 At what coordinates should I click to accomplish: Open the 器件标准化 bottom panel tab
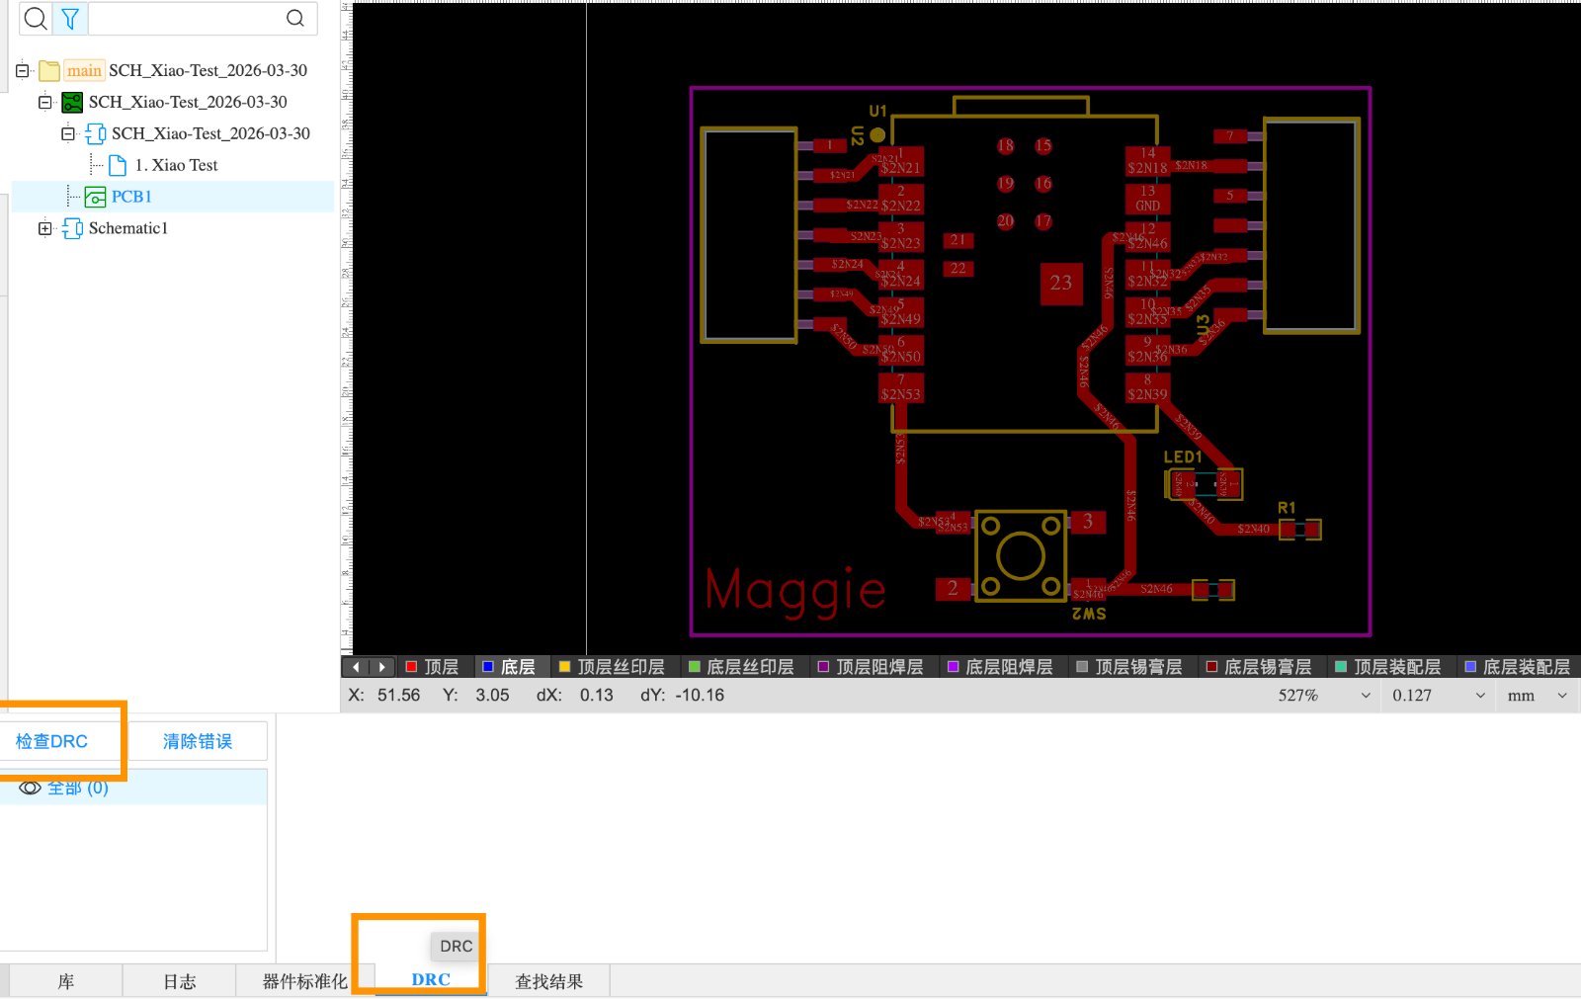pyautogui.click(x=304, y=981)
